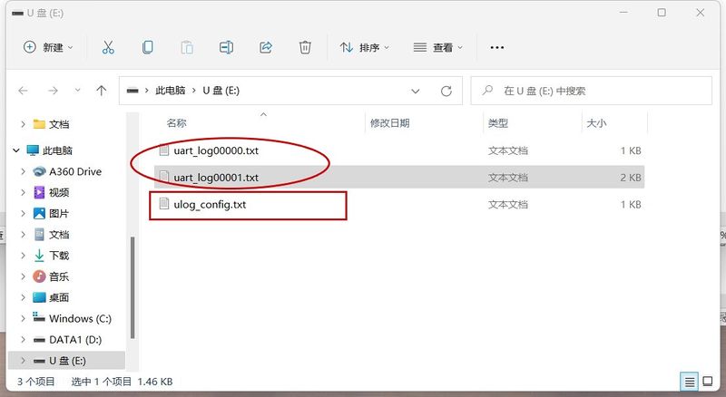Click the Delete trash can icon
726x397 pixels.
305,47
